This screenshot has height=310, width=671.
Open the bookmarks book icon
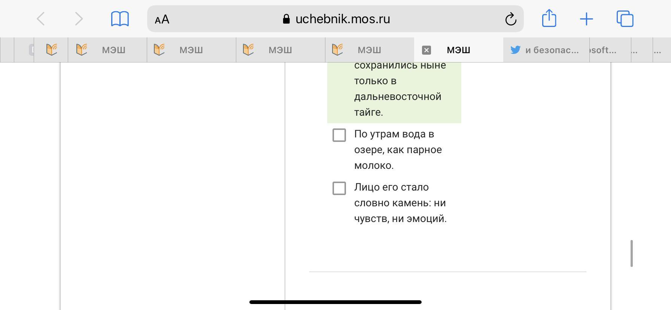[x=120, y=19]
